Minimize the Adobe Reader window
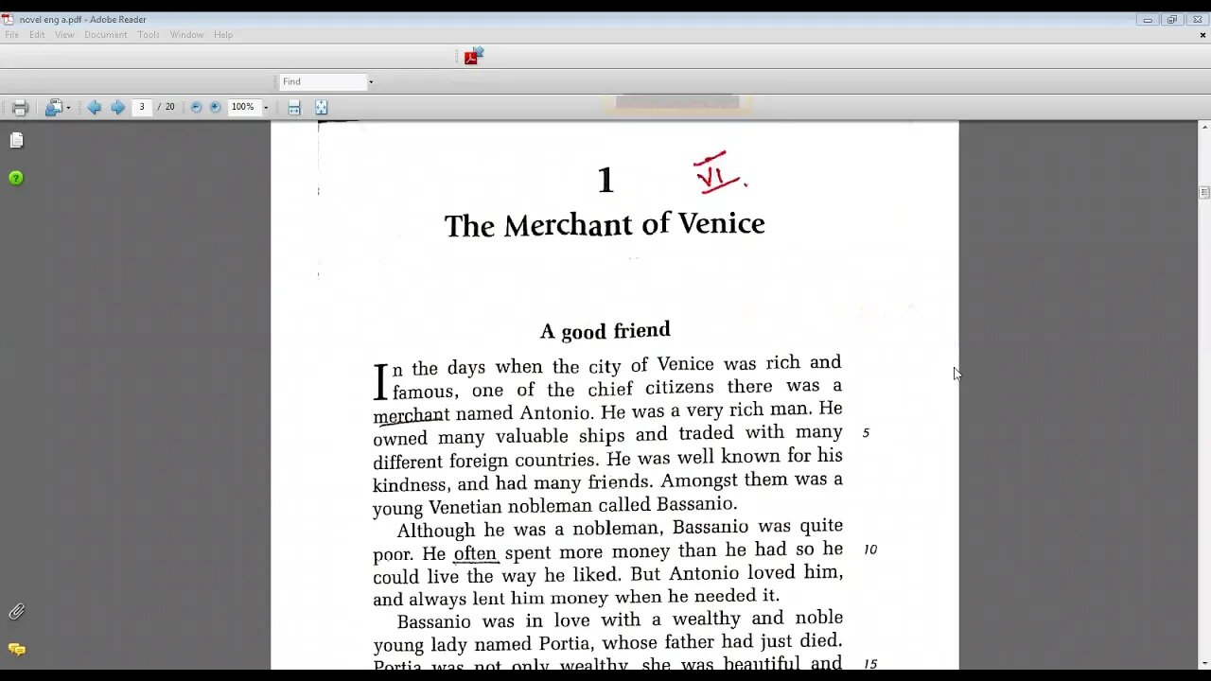 click(x=1148, y=20)
